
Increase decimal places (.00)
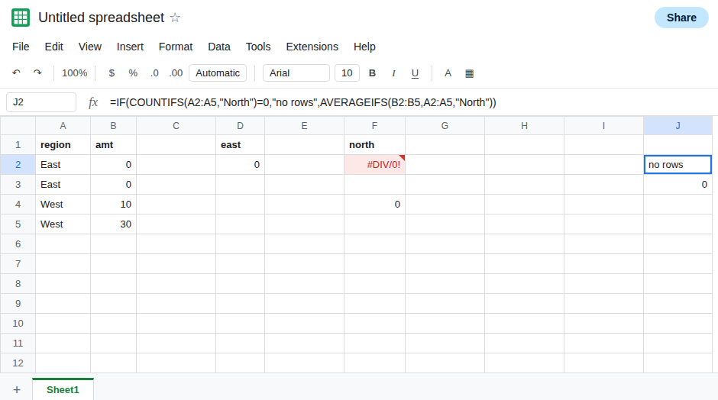tap(176, 73)
